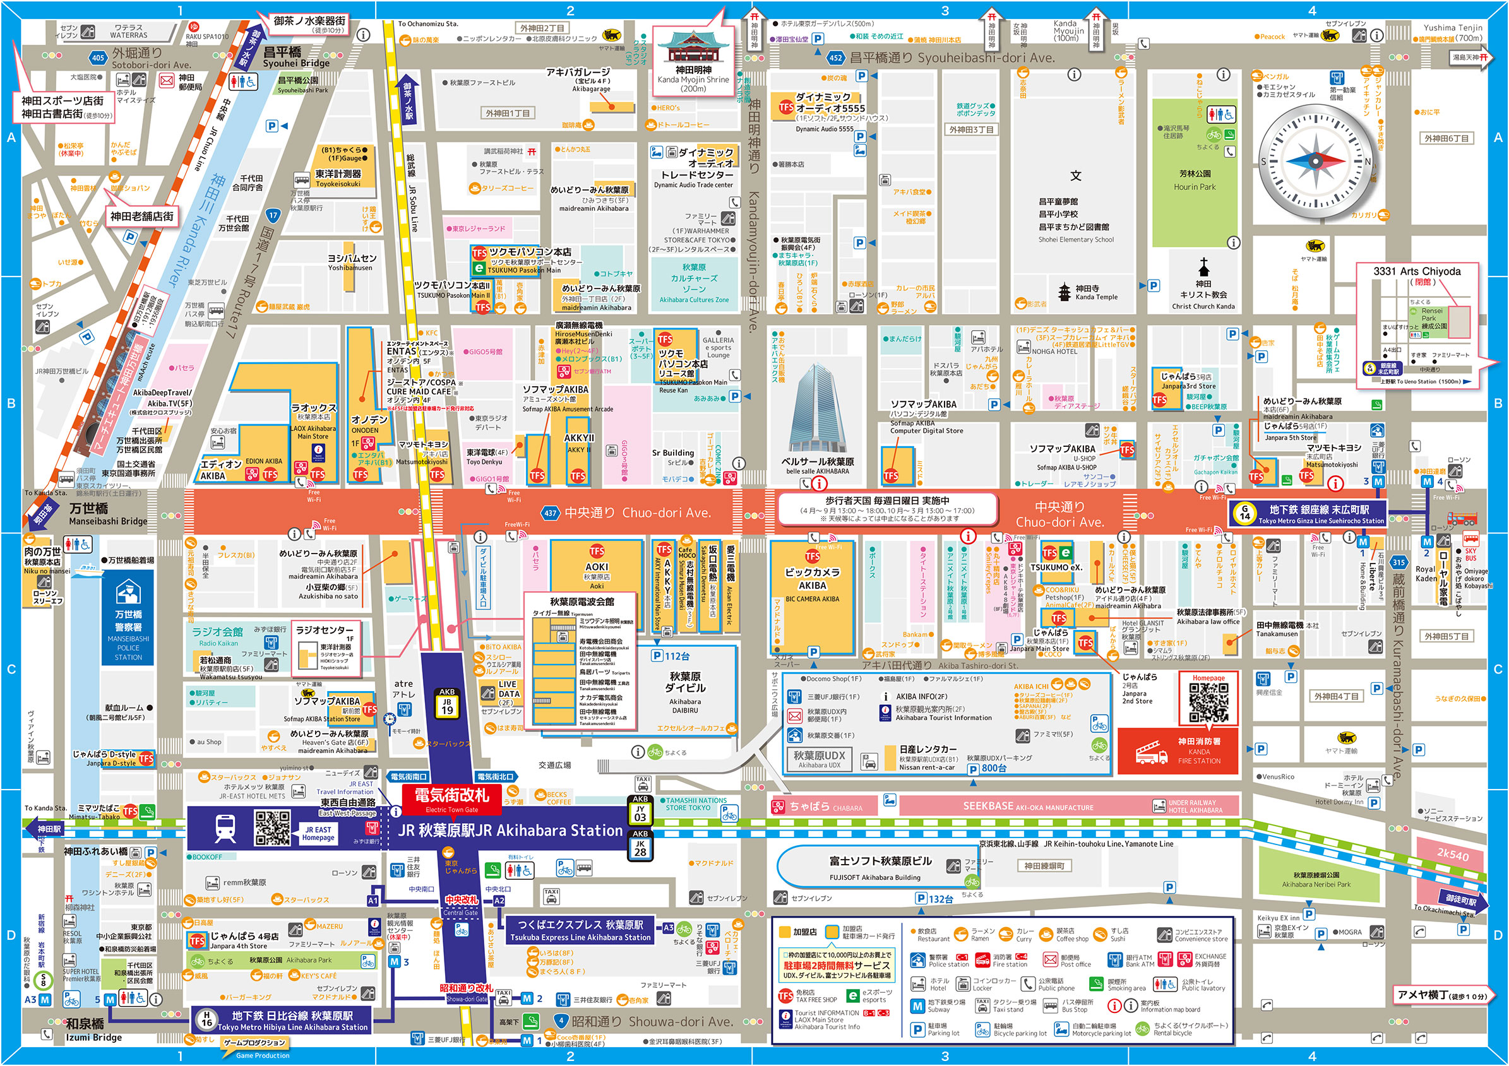The width and height of the screenshot is (1509, 1066).
Task: Click the route 405 badge on Sotobori-dori
Action: coord(98,58)
